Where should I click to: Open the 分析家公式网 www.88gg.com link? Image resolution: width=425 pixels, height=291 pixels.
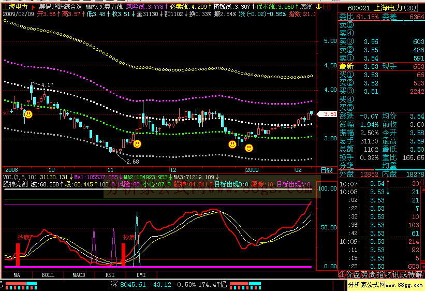386,285
